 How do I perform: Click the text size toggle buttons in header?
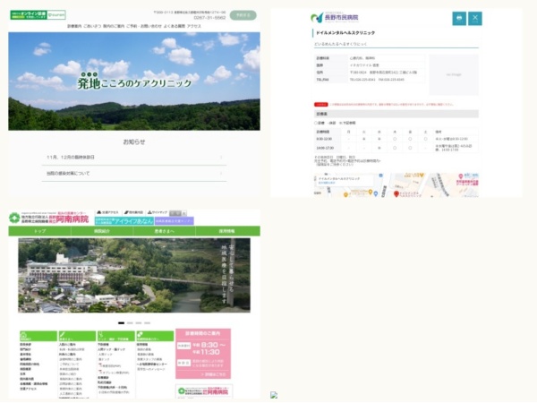click(x=178, y=213)
